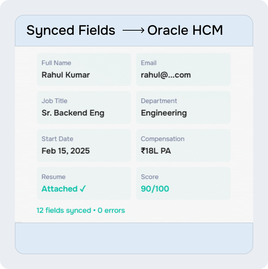Select the Email field label
The image size is (268, 269).
click(x=149, y=63)
